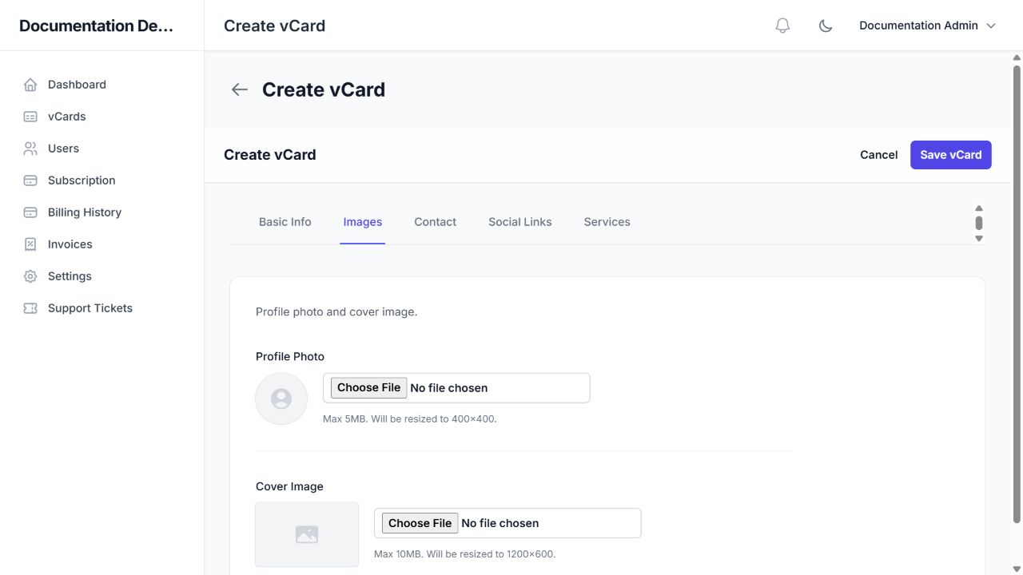1023x575 pixels.
Task: Click the page scrollbar up arrow
Action: [1017, 57]
